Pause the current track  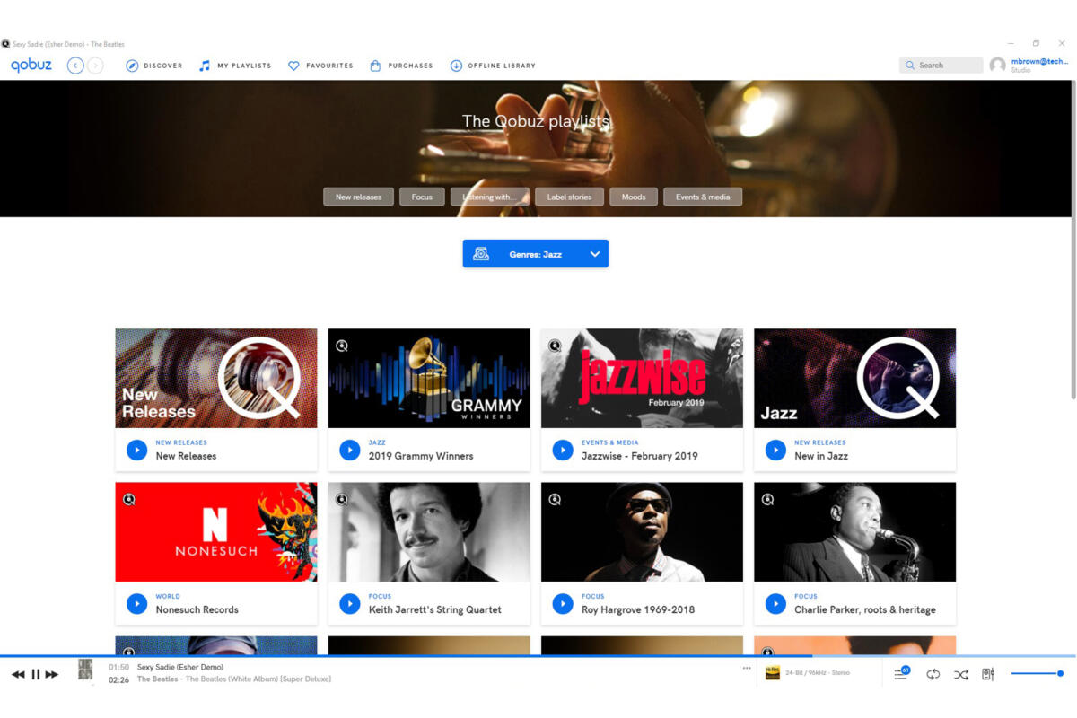click(x=36, y=674)
